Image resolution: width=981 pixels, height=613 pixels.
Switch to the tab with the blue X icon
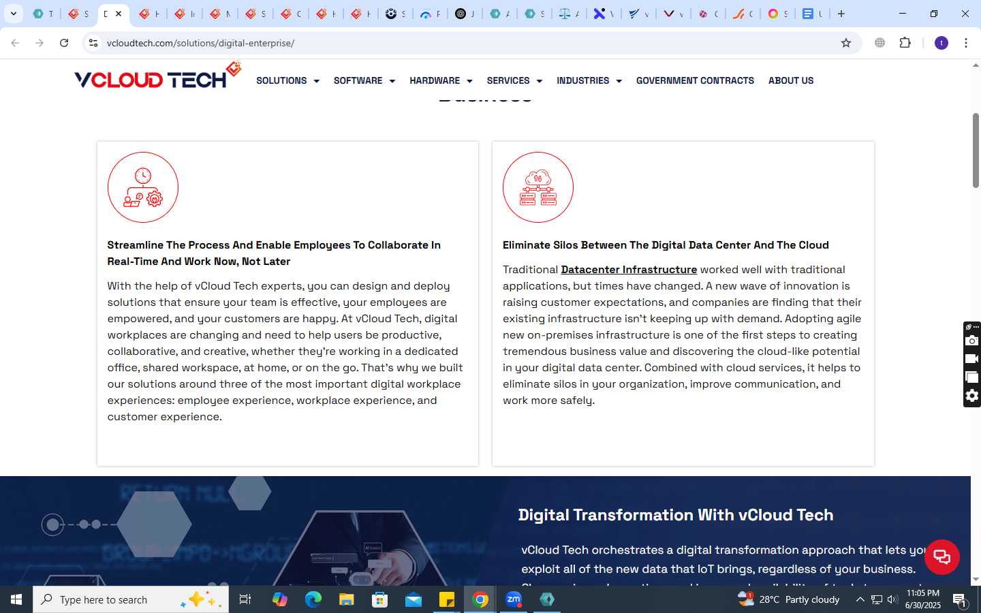click(x=603, y=14)
